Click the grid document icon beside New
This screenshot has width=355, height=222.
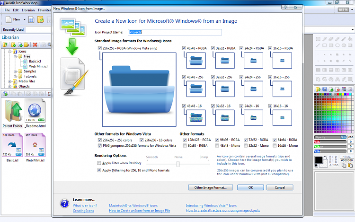[31, 20]
